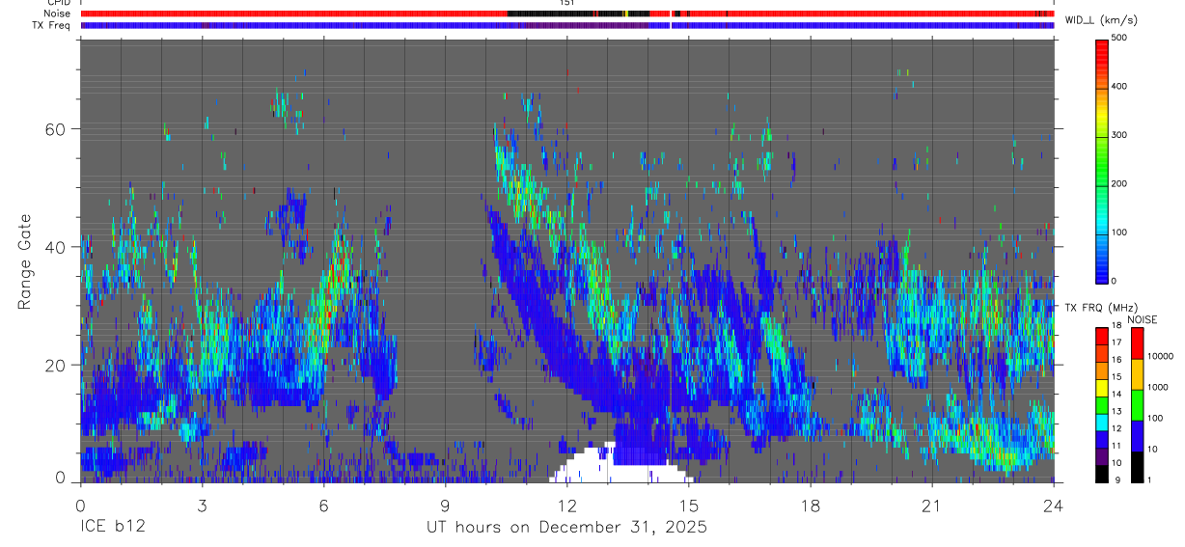Select the 500 tick on the width colorbar

point(1119,38)
